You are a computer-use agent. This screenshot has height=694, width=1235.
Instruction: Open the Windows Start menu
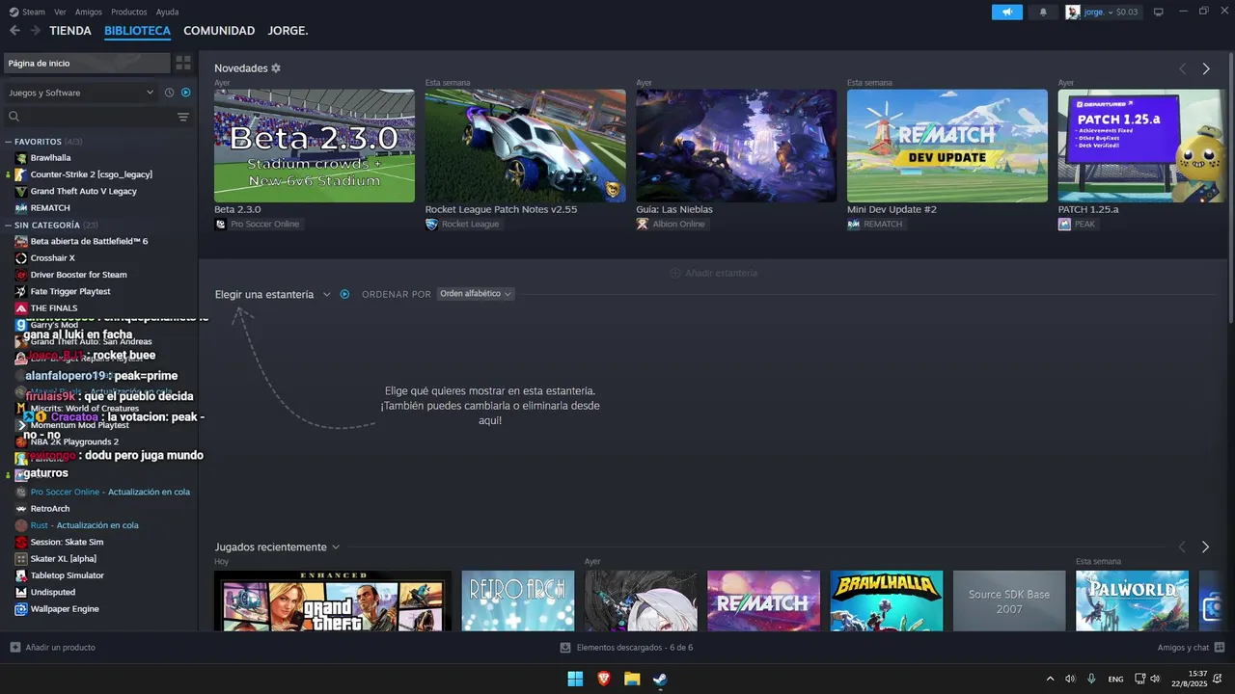point(575,679)
